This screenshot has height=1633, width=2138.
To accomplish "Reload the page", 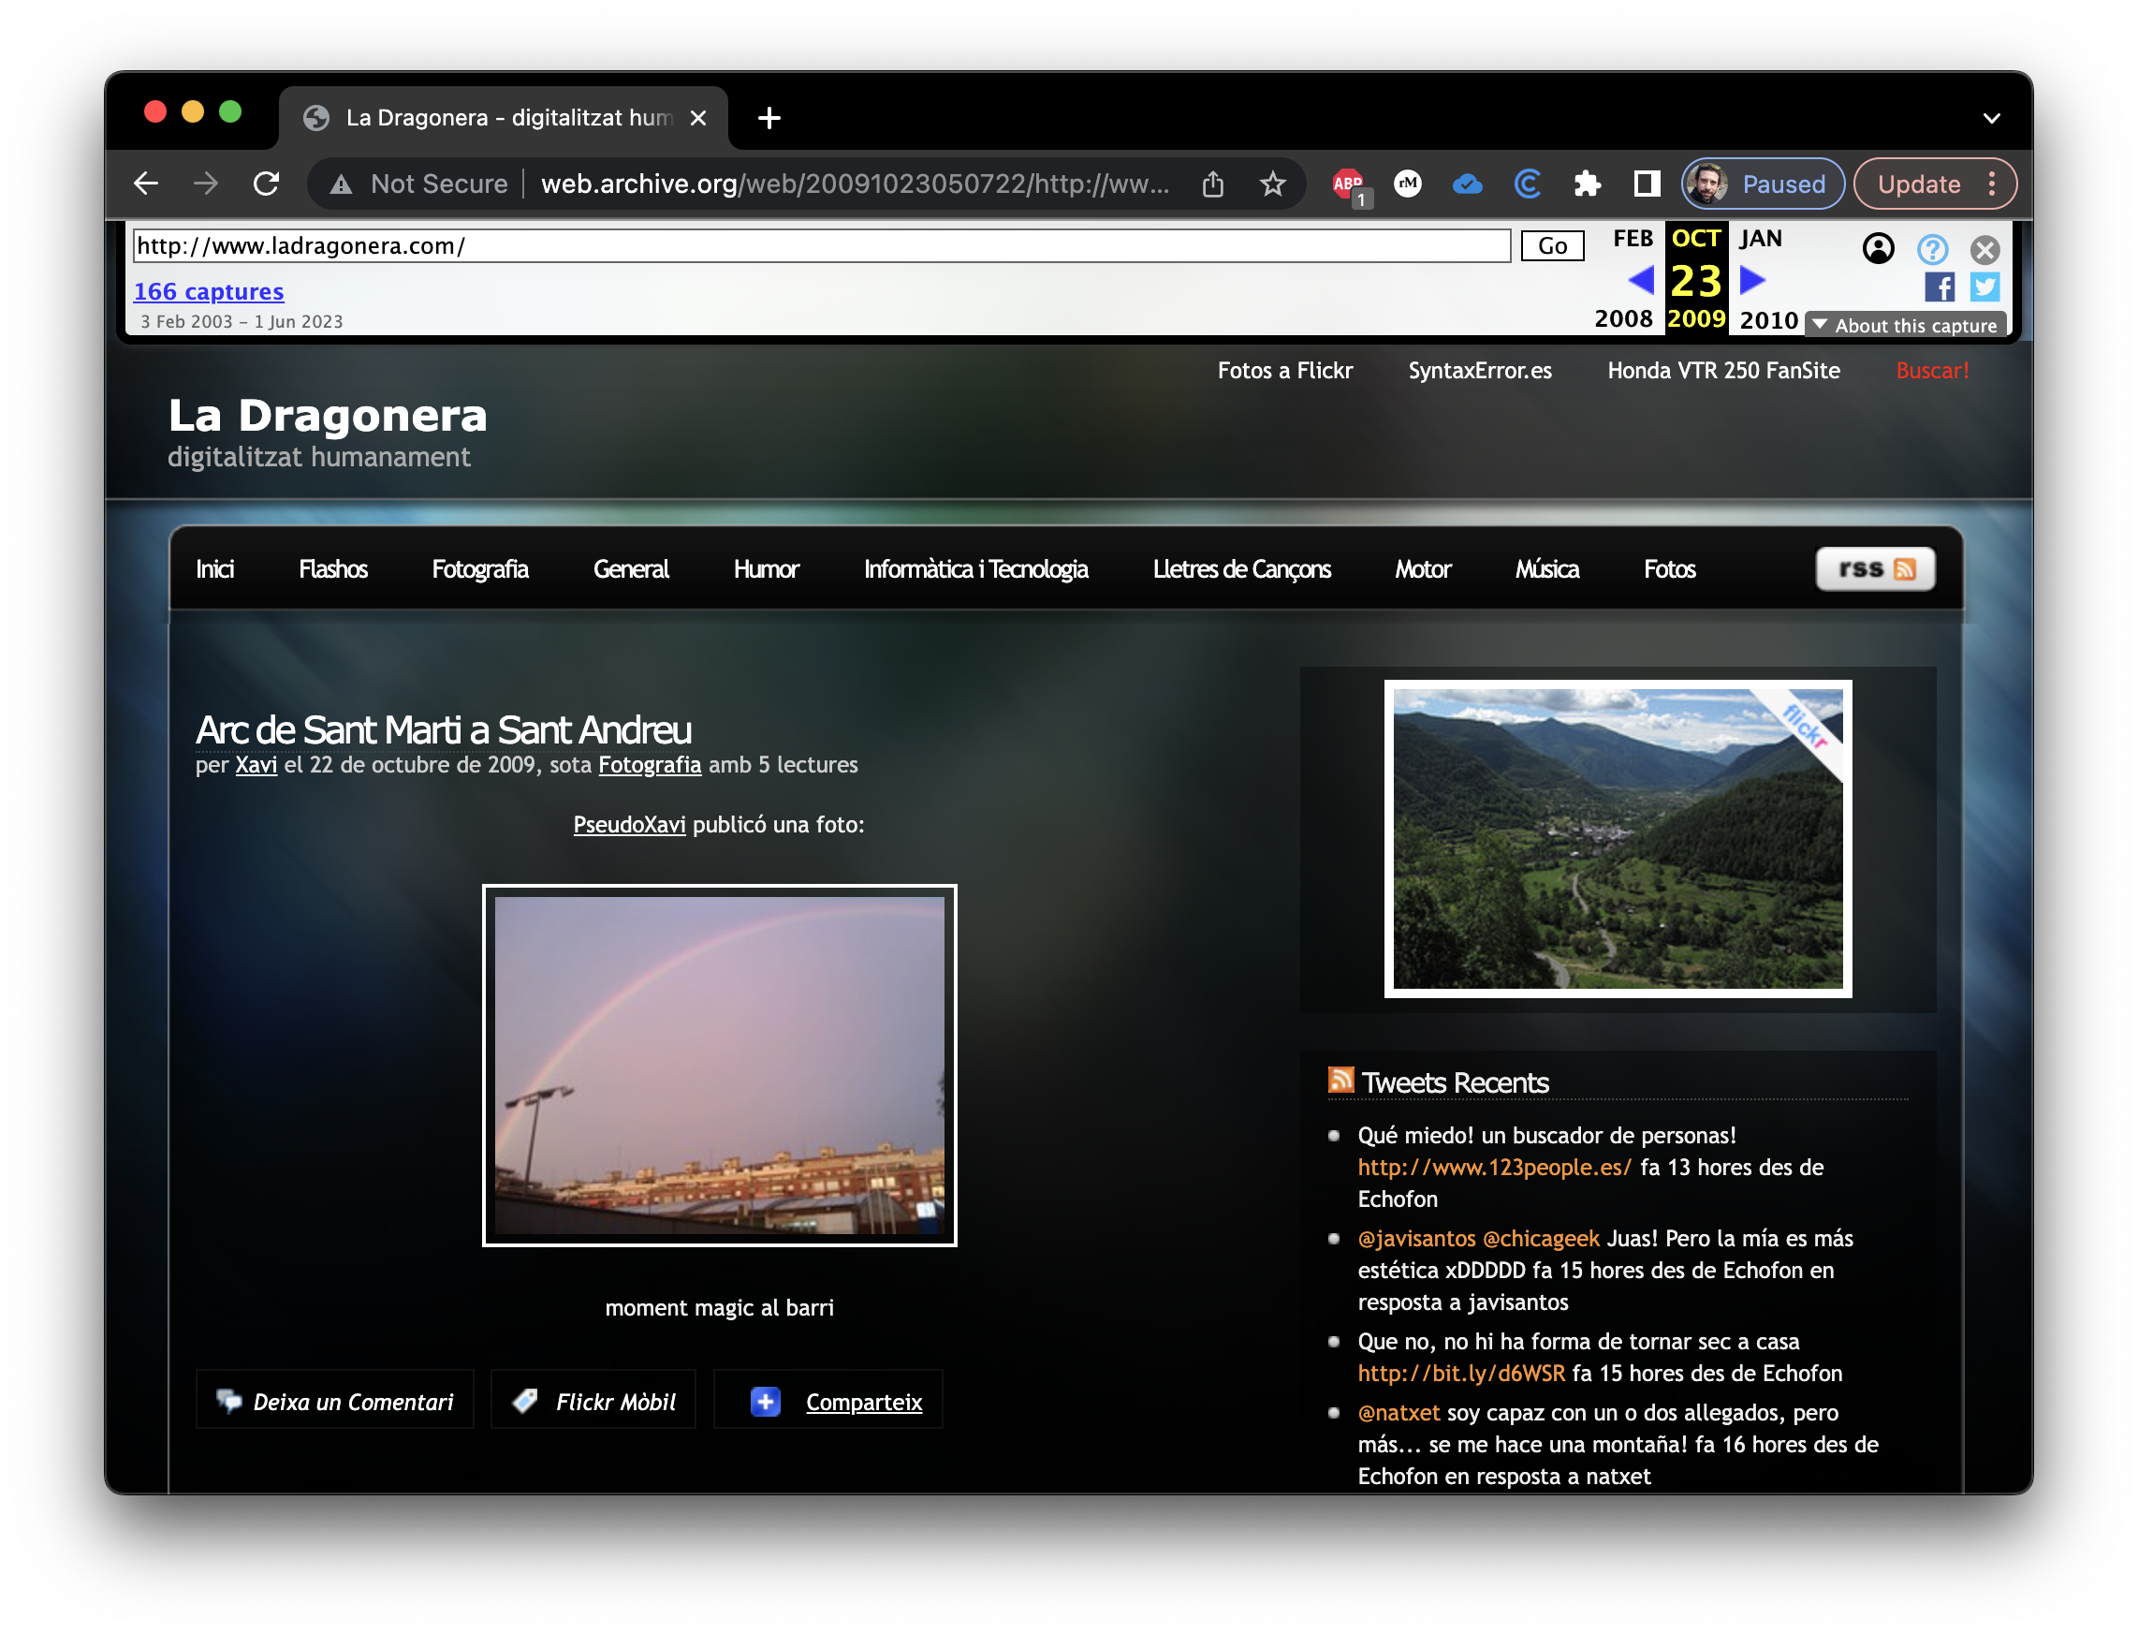I will [266, 184].
